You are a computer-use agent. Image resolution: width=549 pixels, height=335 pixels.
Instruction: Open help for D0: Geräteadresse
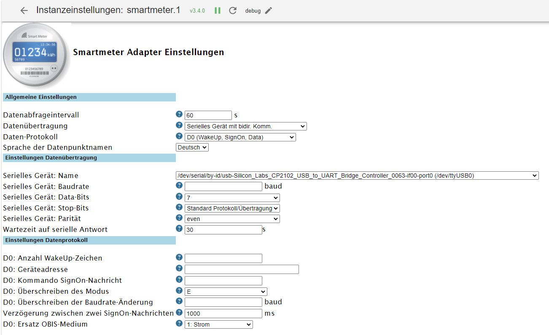pyautogui.click(x=179, y=268)
